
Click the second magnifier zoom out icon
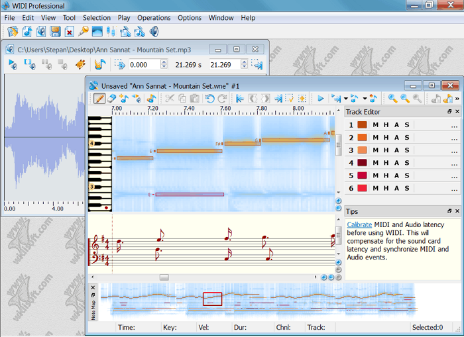click(405, 99)
